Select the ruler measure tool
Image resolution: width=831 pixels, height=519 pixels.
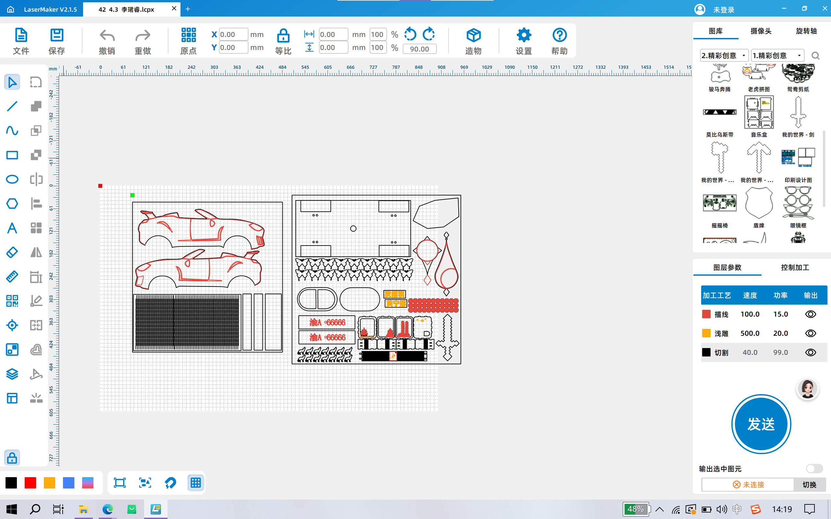(x=12, y=277)
